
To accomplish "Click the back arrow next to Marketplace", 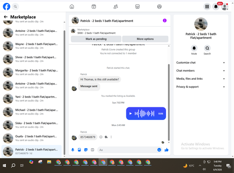I will tap(6, 17).
